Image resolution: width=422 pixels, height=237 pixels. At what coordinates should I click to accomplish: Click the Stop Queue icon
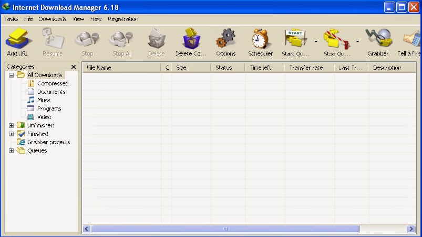click(x=337, y=39)
